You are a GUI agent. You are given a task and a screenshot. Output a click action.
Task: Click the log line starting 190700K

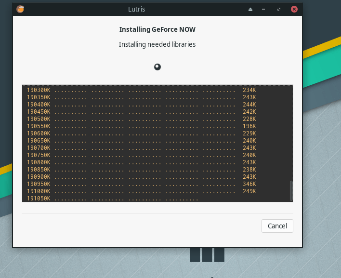click(141, 148)
